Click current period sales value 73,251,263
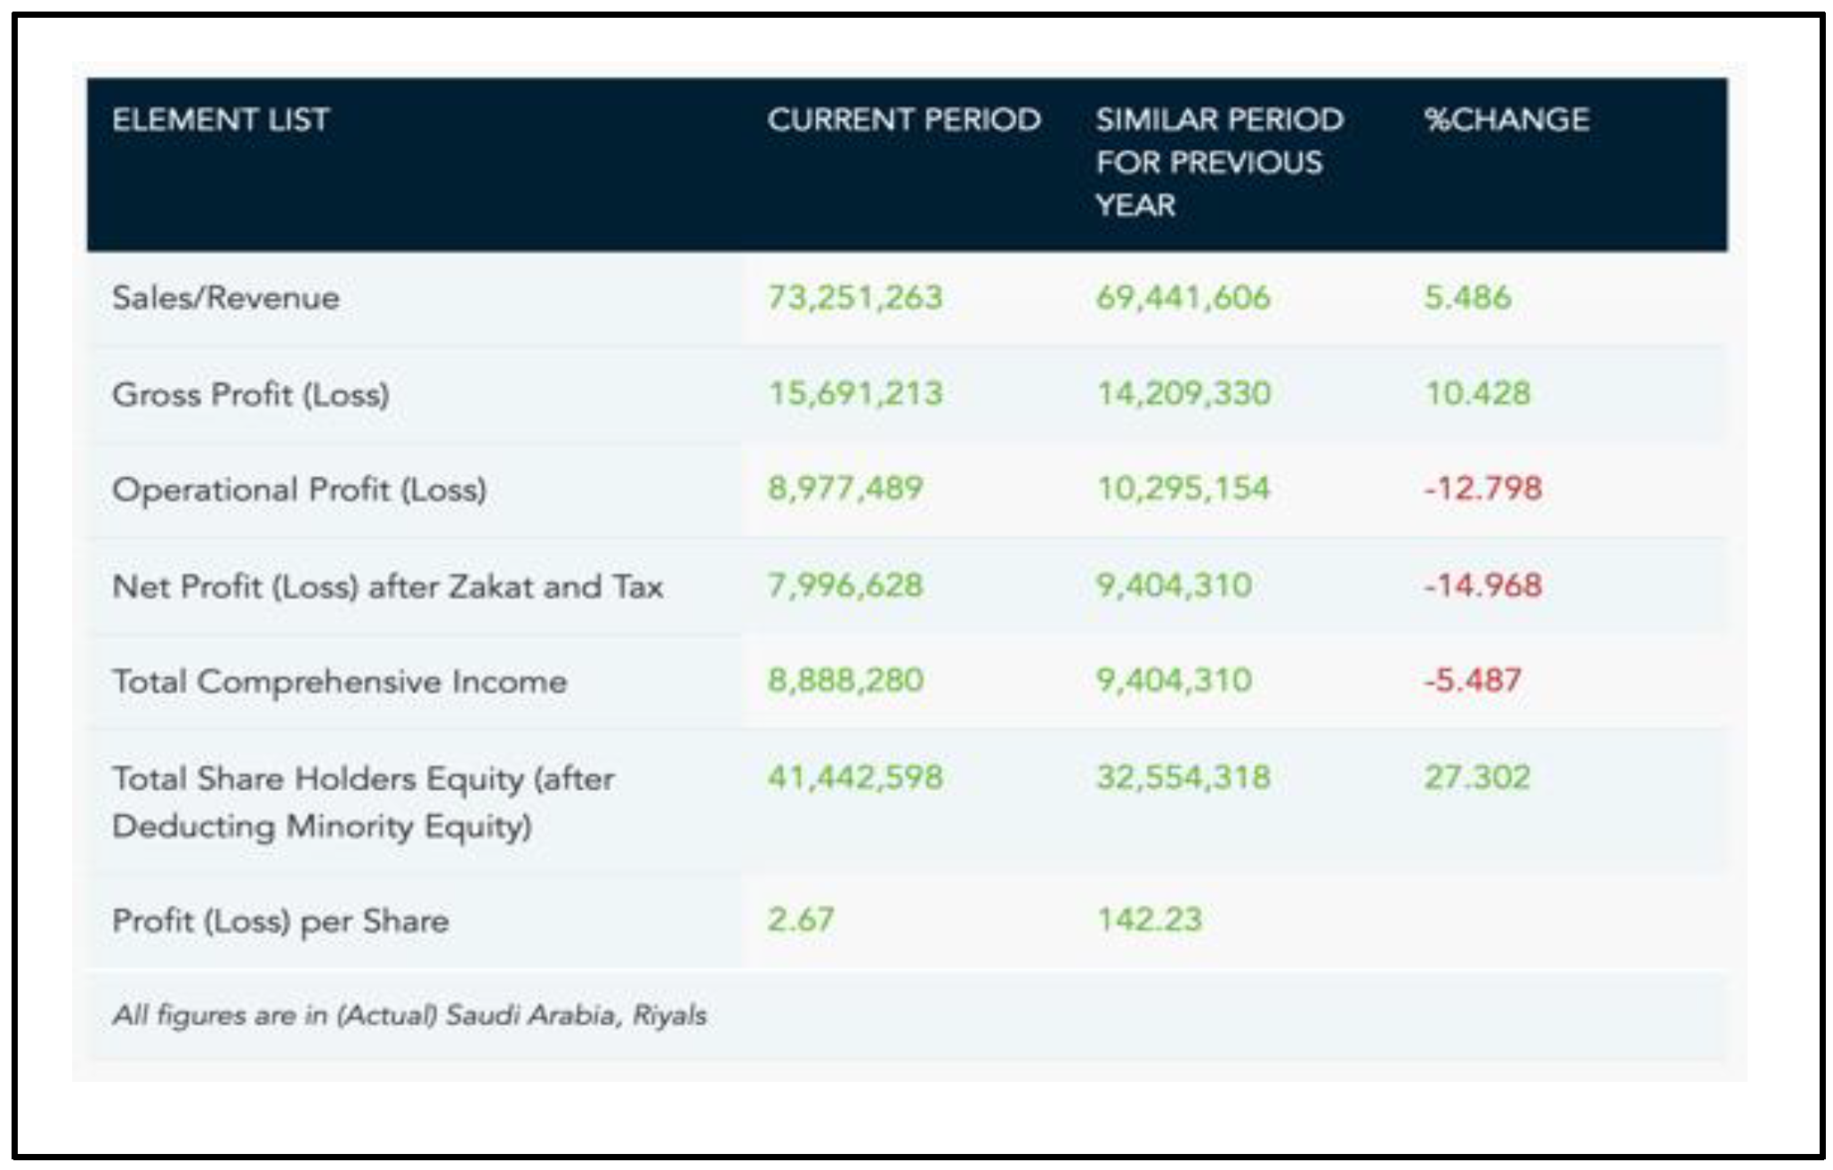This screenshot has height=1170, width=1833. pyautogui.click(x=854, y=297)
